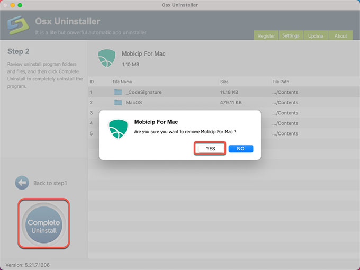Click the green zoom window button

[x=20, y=5]
